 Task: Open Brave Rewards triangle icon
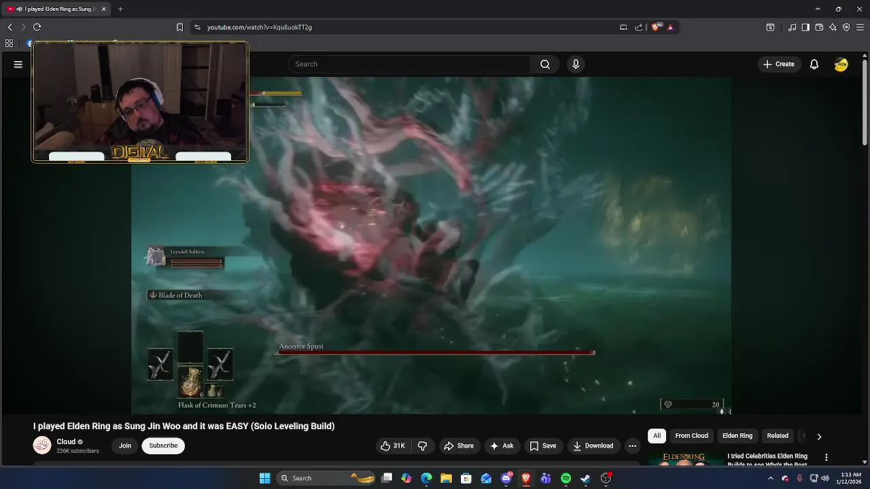coord(670,27)
